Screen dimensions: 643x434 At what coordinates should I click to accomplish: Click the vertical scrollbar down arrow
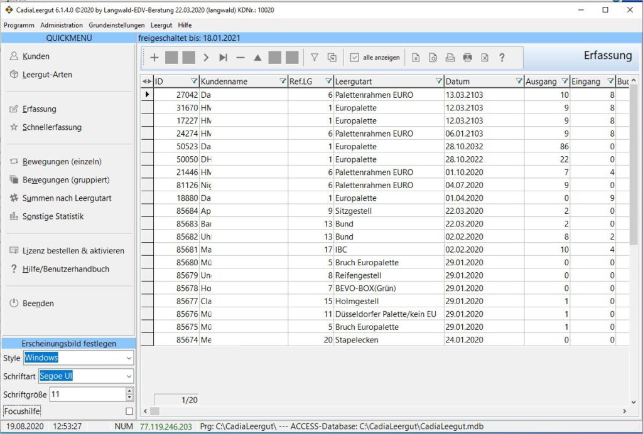[634, 403]
